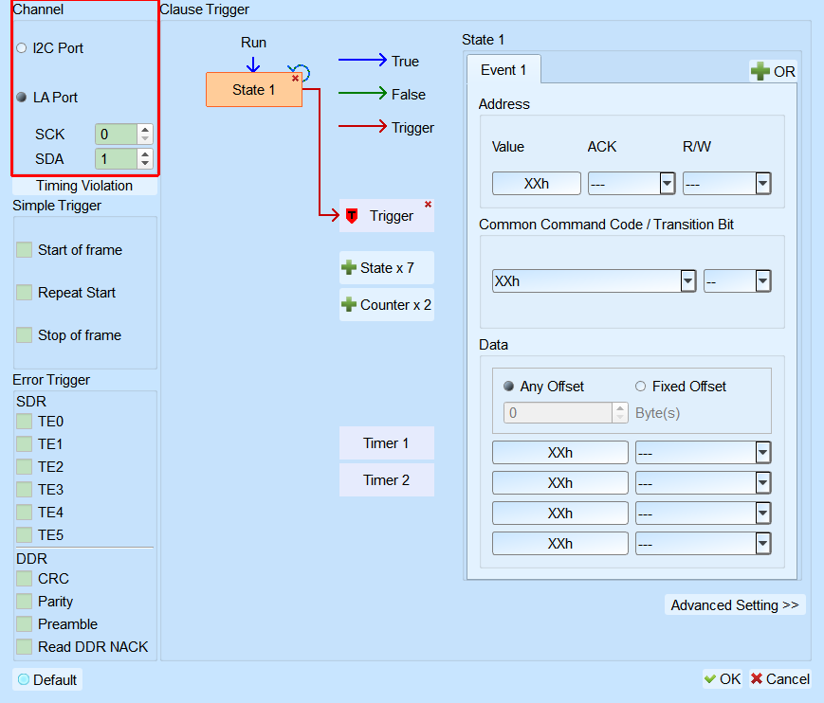Check the DDR CRC error trigger
824x703 pixels.
(24, 579)
